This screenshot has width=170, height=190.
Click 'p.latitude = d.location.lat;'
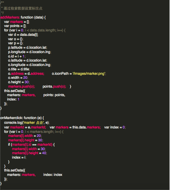point(28,47)
